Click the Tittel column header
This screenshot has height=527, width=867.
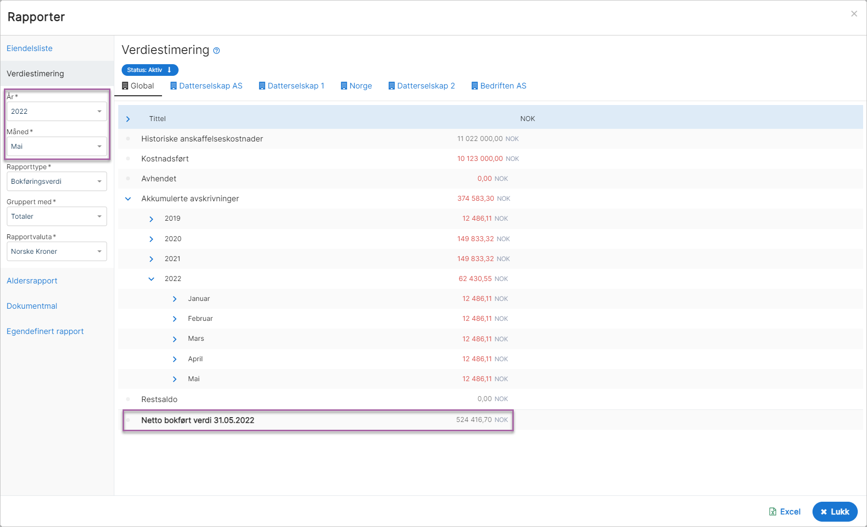click(157, 119)
